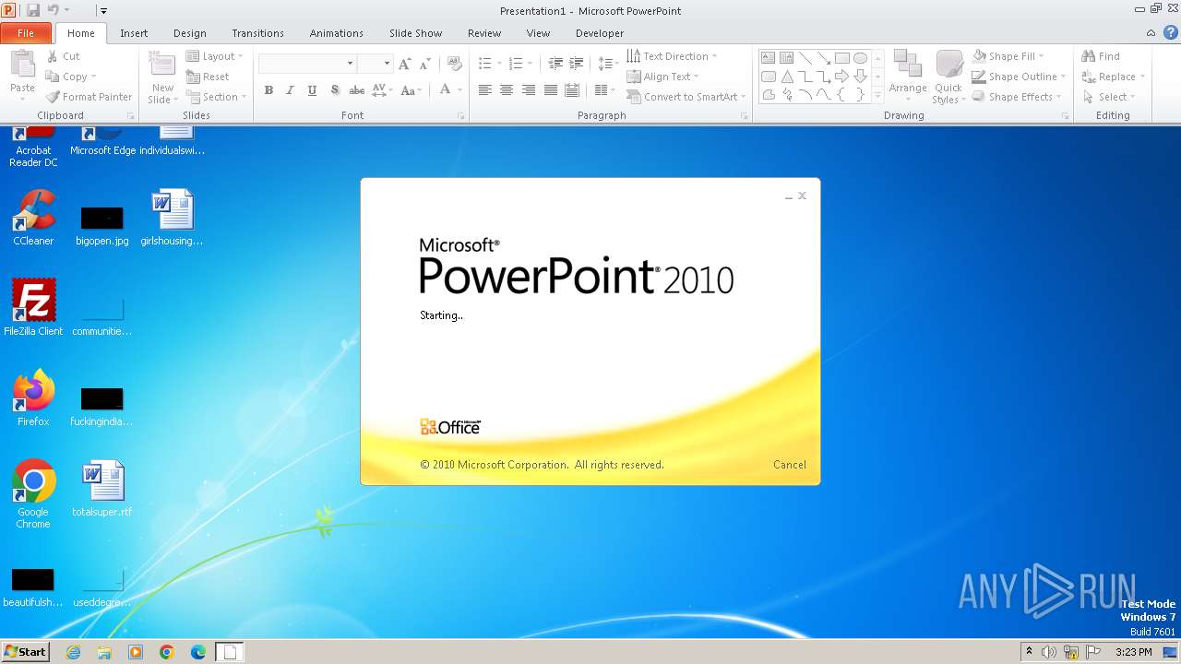
Task: Select the Down Arrow block shape
Action: (x=860, y=77)
